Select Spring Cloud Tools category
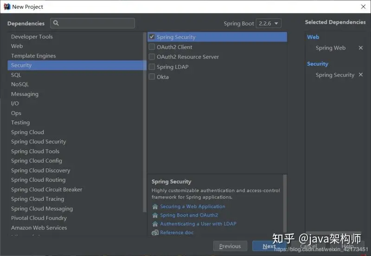371x256 pixels. 75,151
